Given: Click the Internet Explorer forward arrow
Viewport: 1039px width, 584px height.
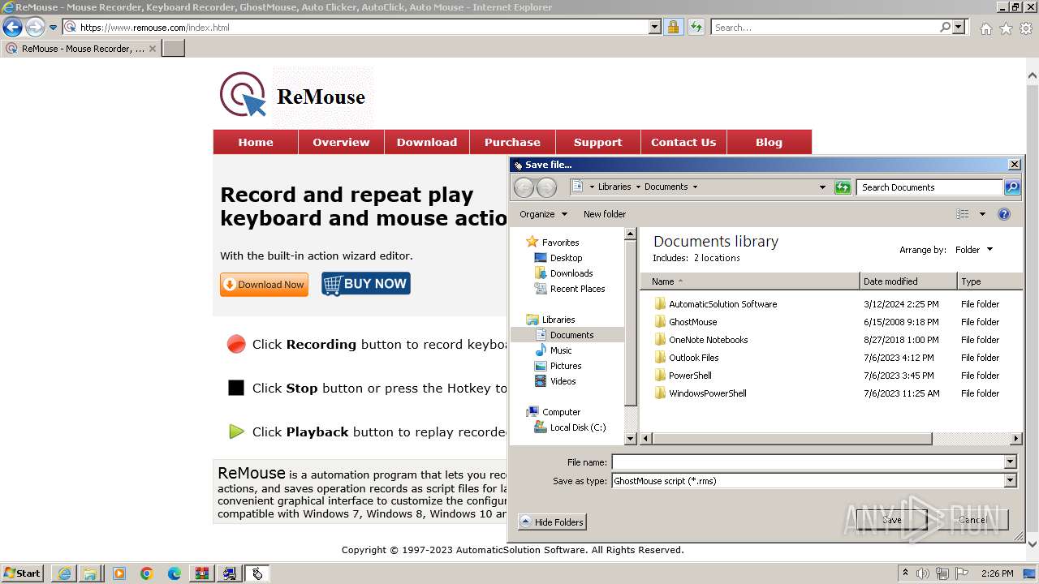Looking at the screenshot, I should pos(35,27).
